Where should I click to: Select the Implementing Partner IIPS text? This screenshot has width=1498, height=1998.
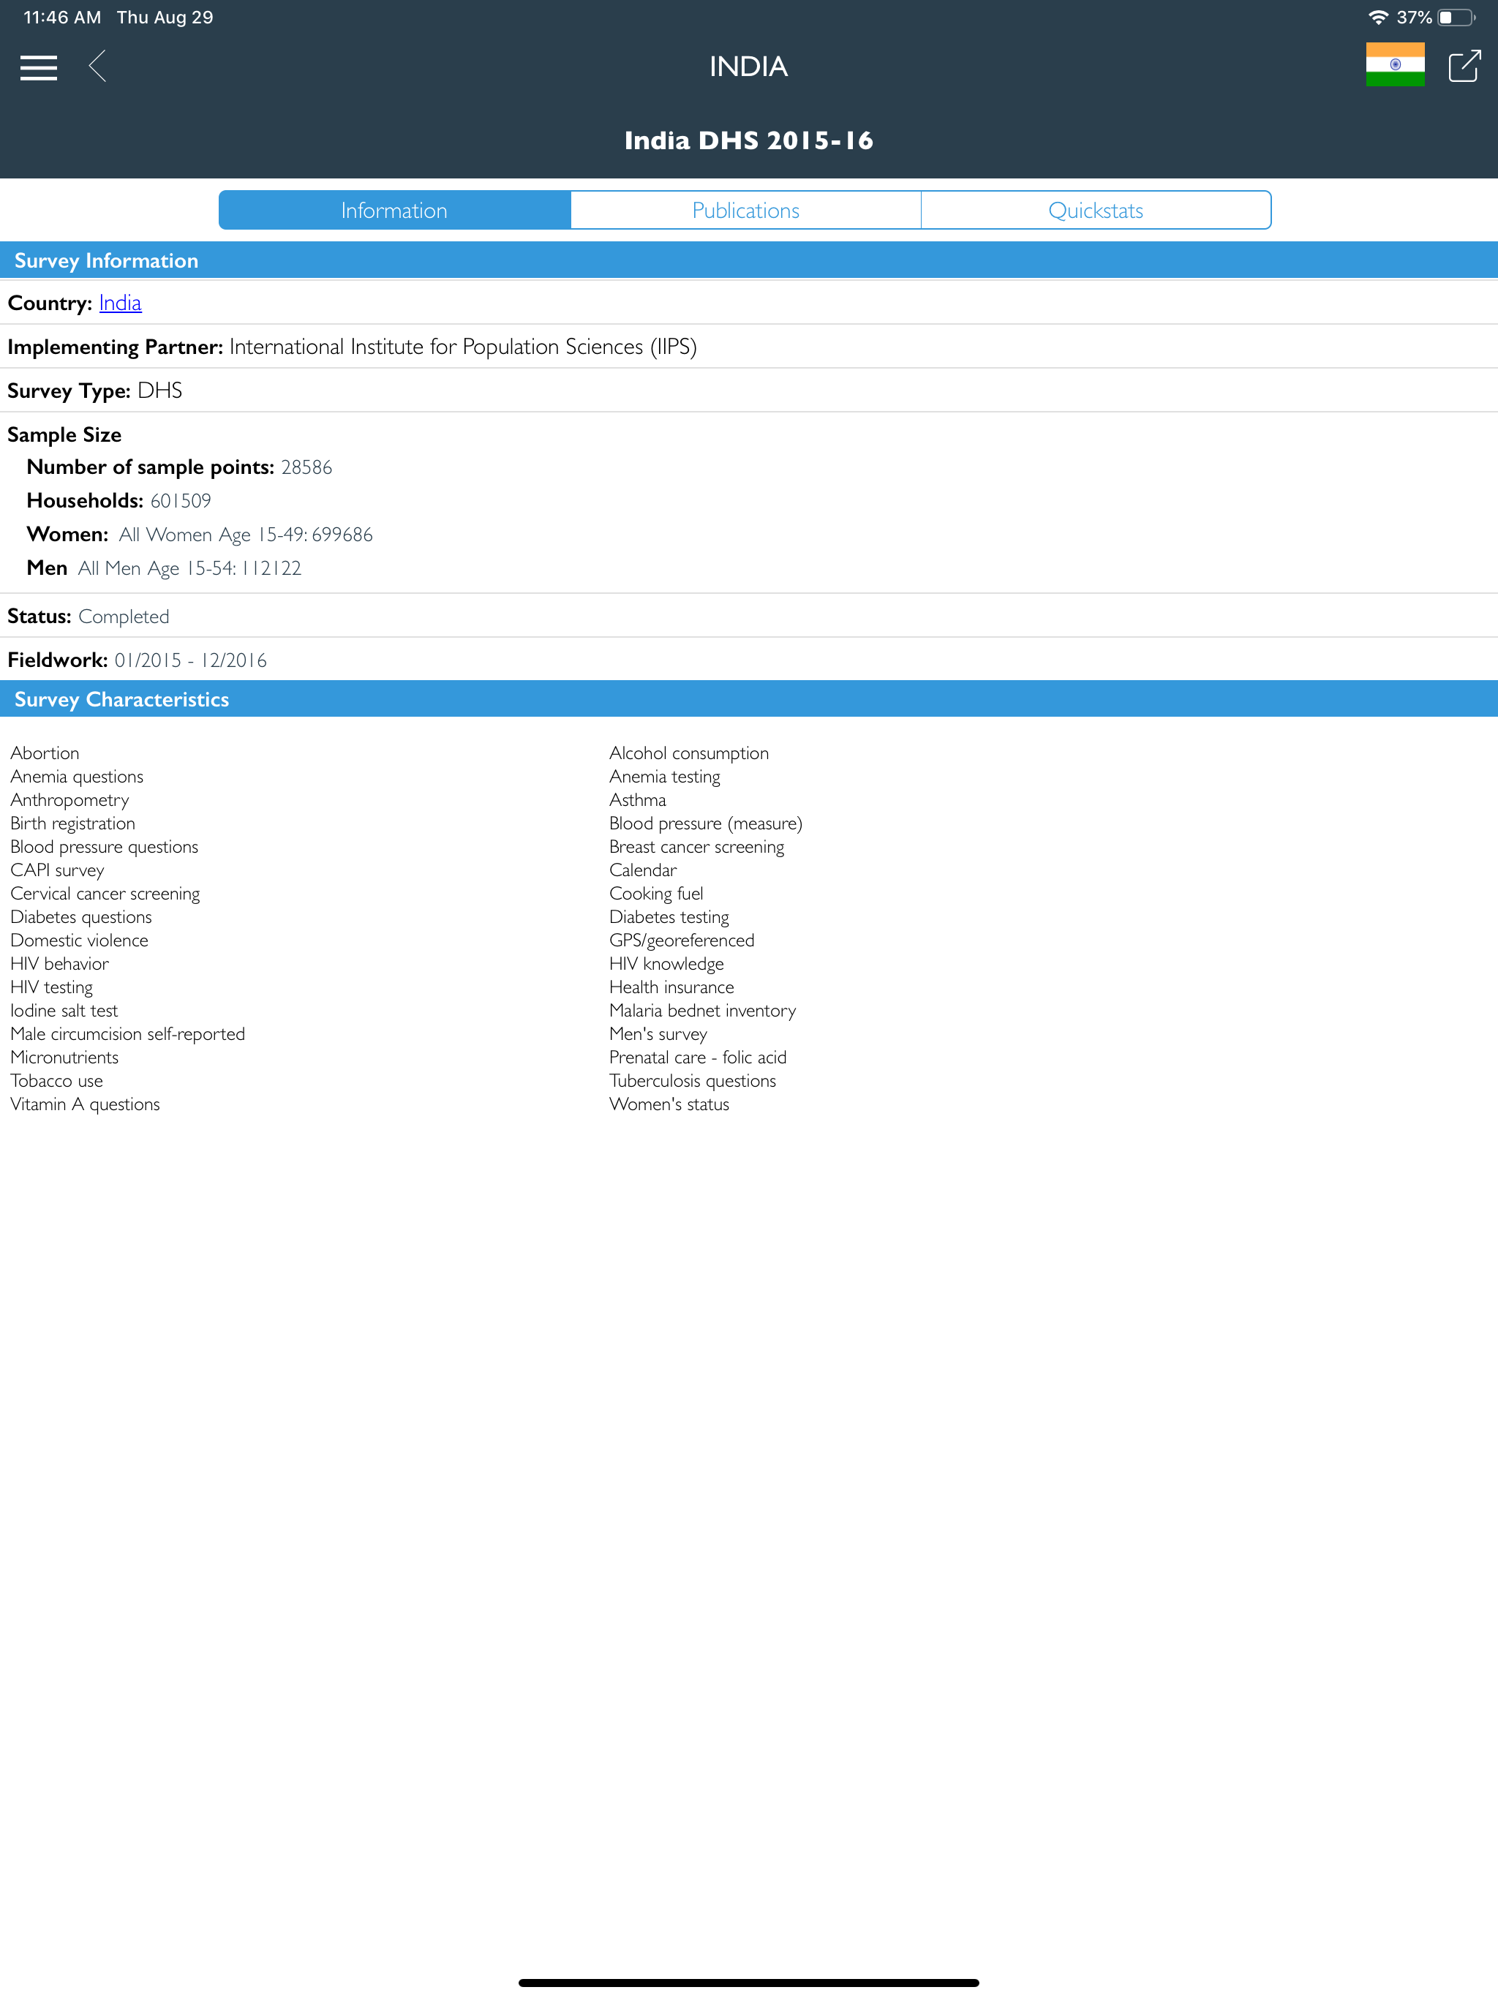[x=462, y=347]
